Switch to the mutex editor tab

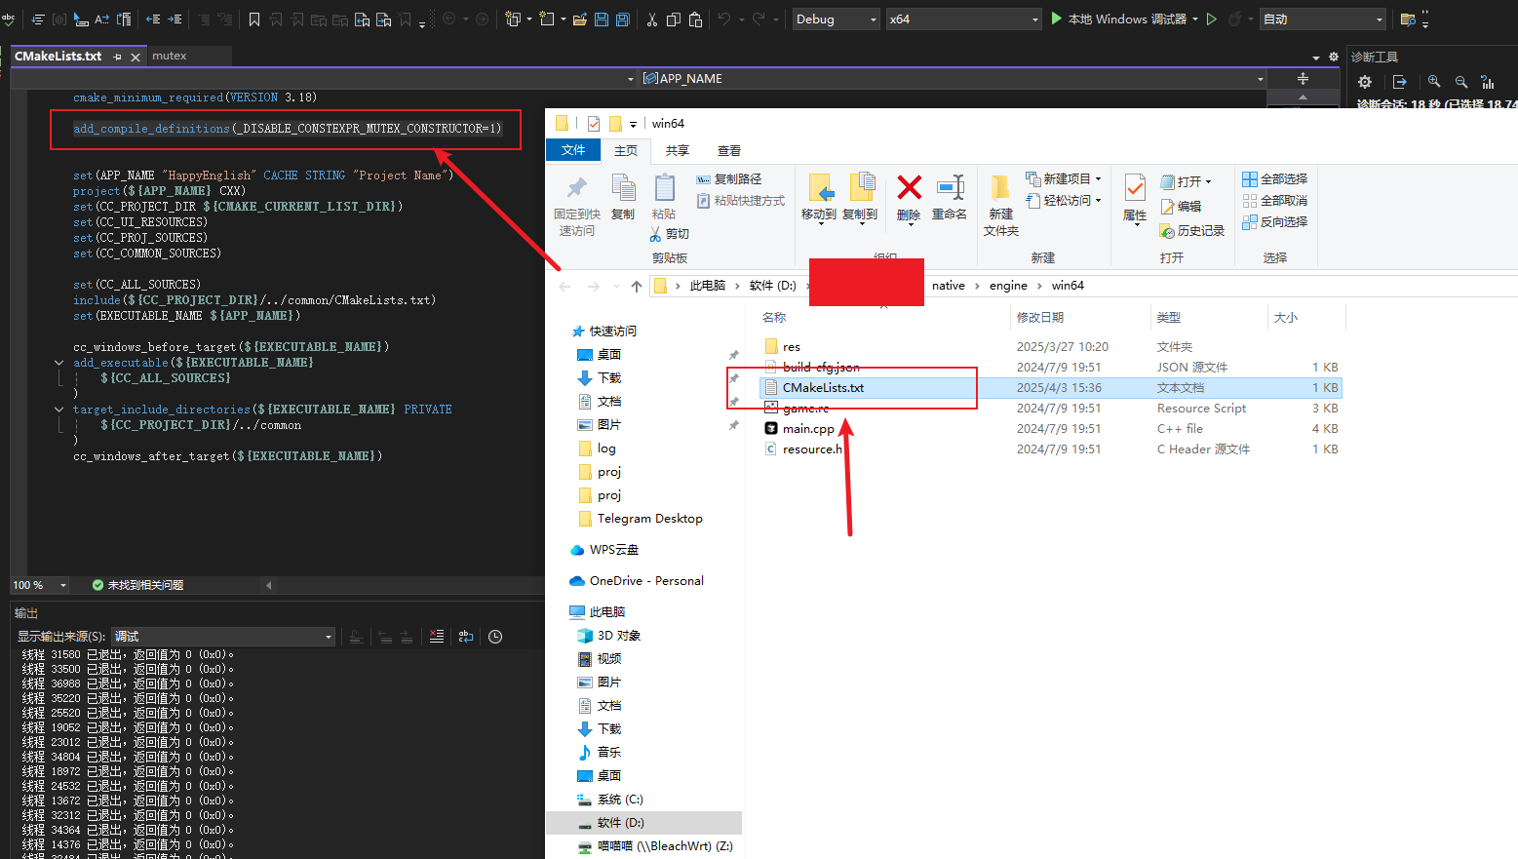[170, 57]
